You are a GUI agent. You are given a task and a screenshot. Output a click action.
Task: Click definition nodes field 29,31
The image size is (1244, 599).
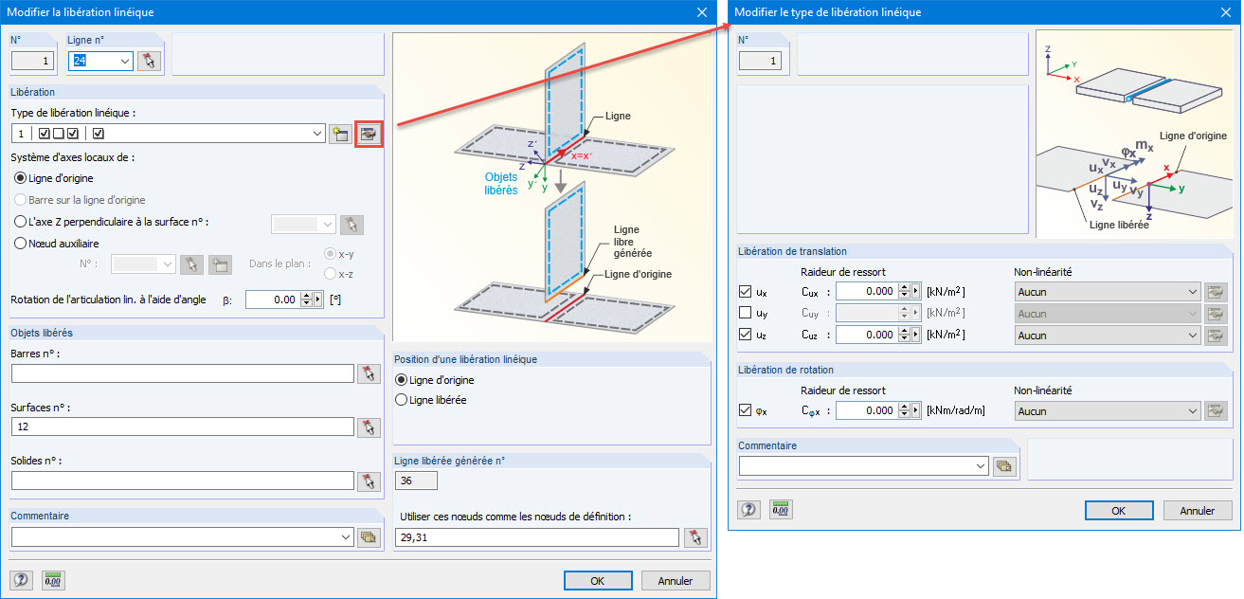tap(537, 537)
